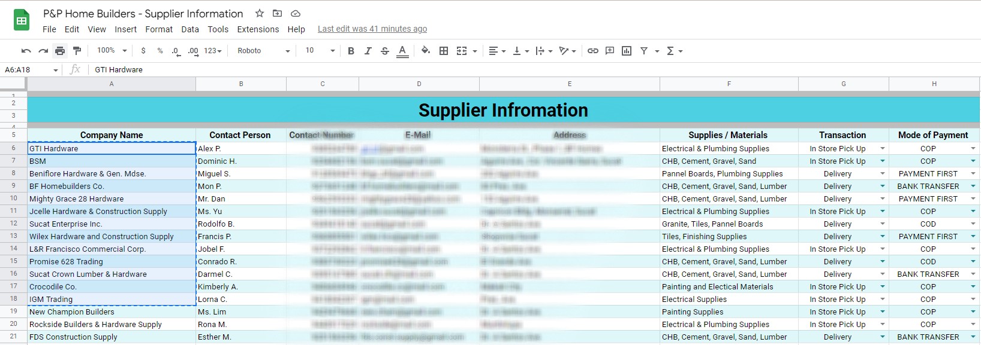981x345 pixels.
Task: Expand the merge cells options arrow
Action: (475, 51)
